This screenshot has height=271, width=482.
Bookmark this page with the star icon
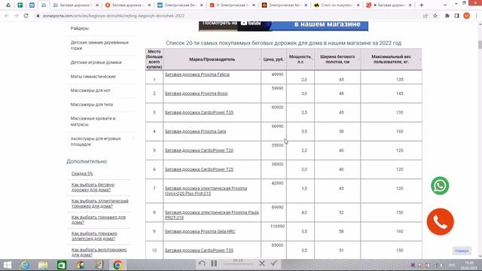click(435, 16)
